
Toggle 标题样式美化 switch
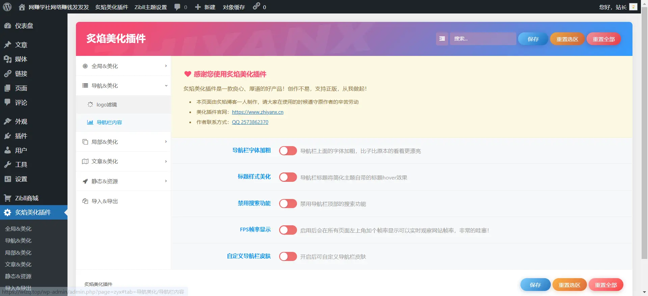coord(288,177)
